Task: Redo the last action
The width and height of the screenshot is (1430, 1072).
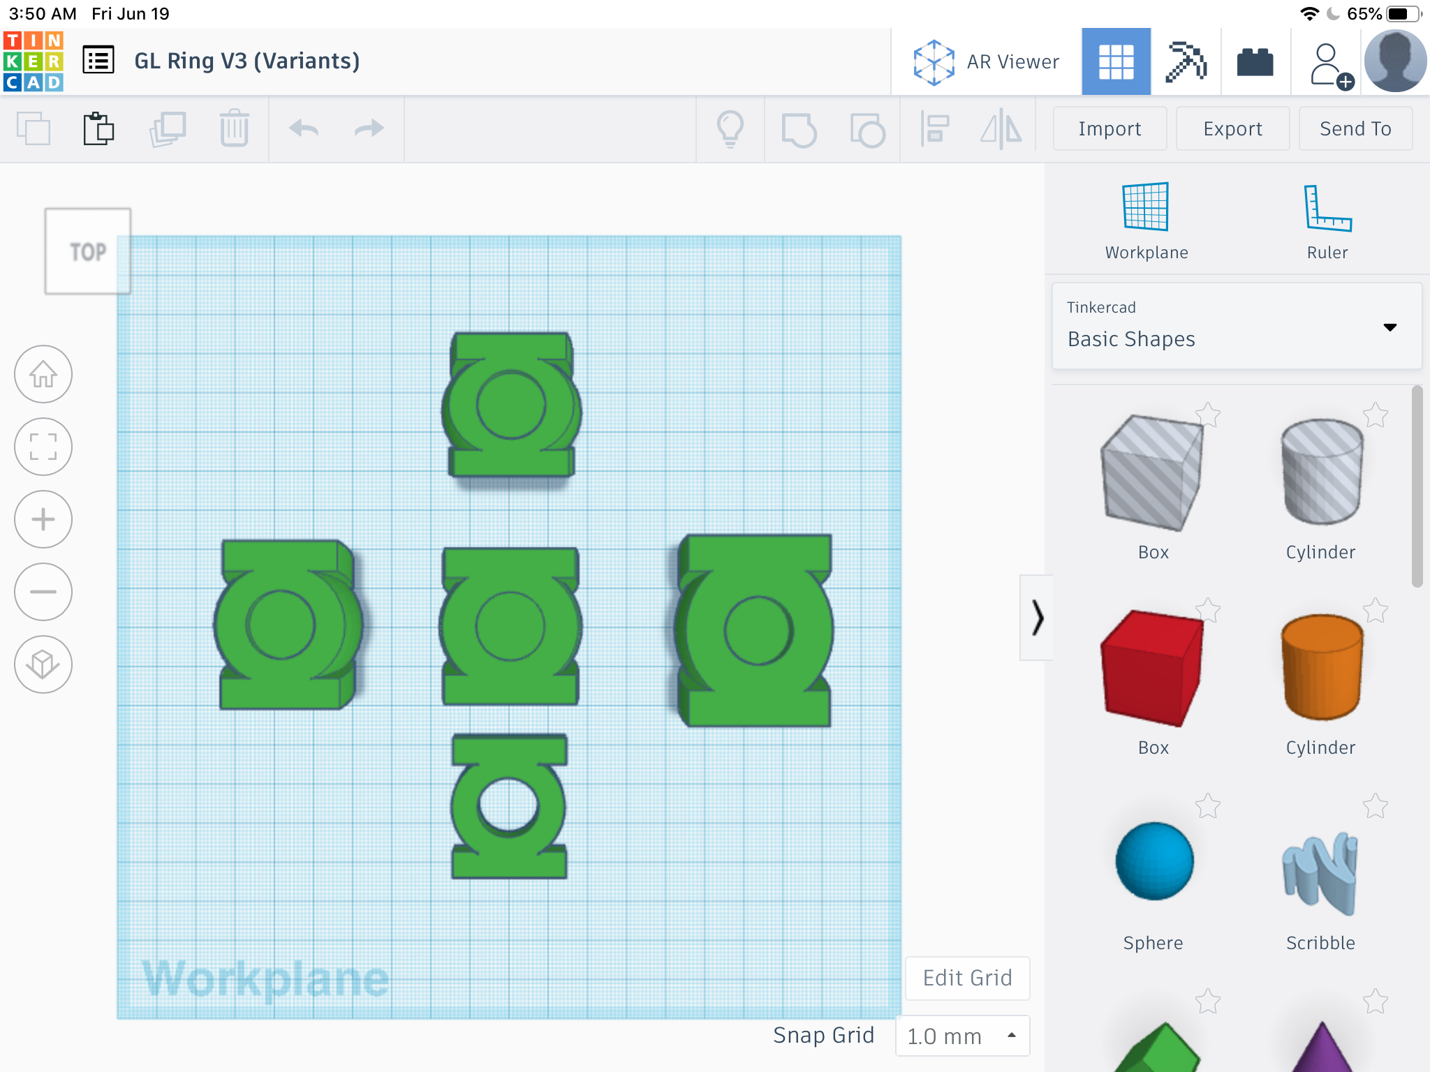Action: coord(369,128)
